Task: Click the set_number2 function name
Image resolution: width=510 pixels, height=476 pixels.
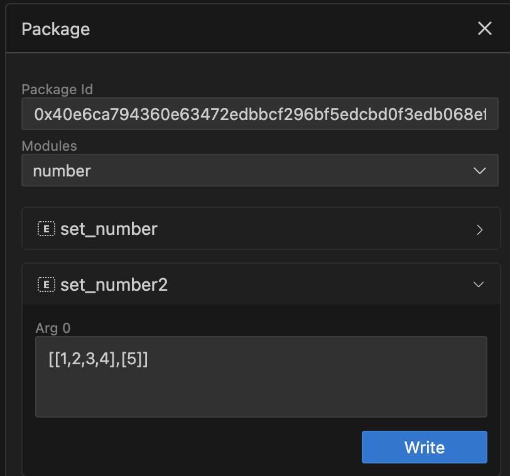Action: pyautogui.click(x=114, y=286)
